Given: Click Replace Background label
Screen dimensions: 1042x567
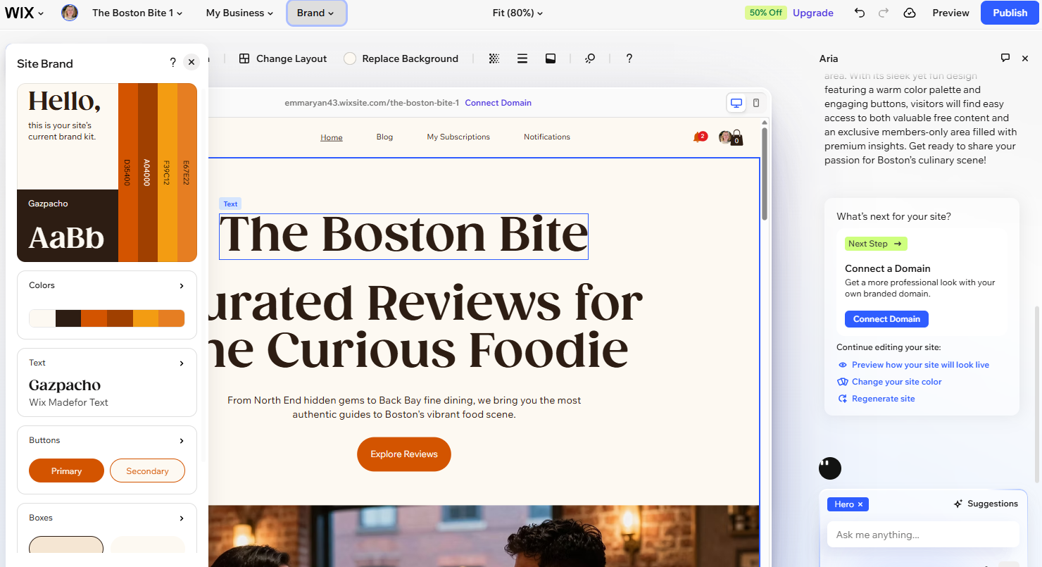Looking at the screenshot, I should tap(410, 58).
